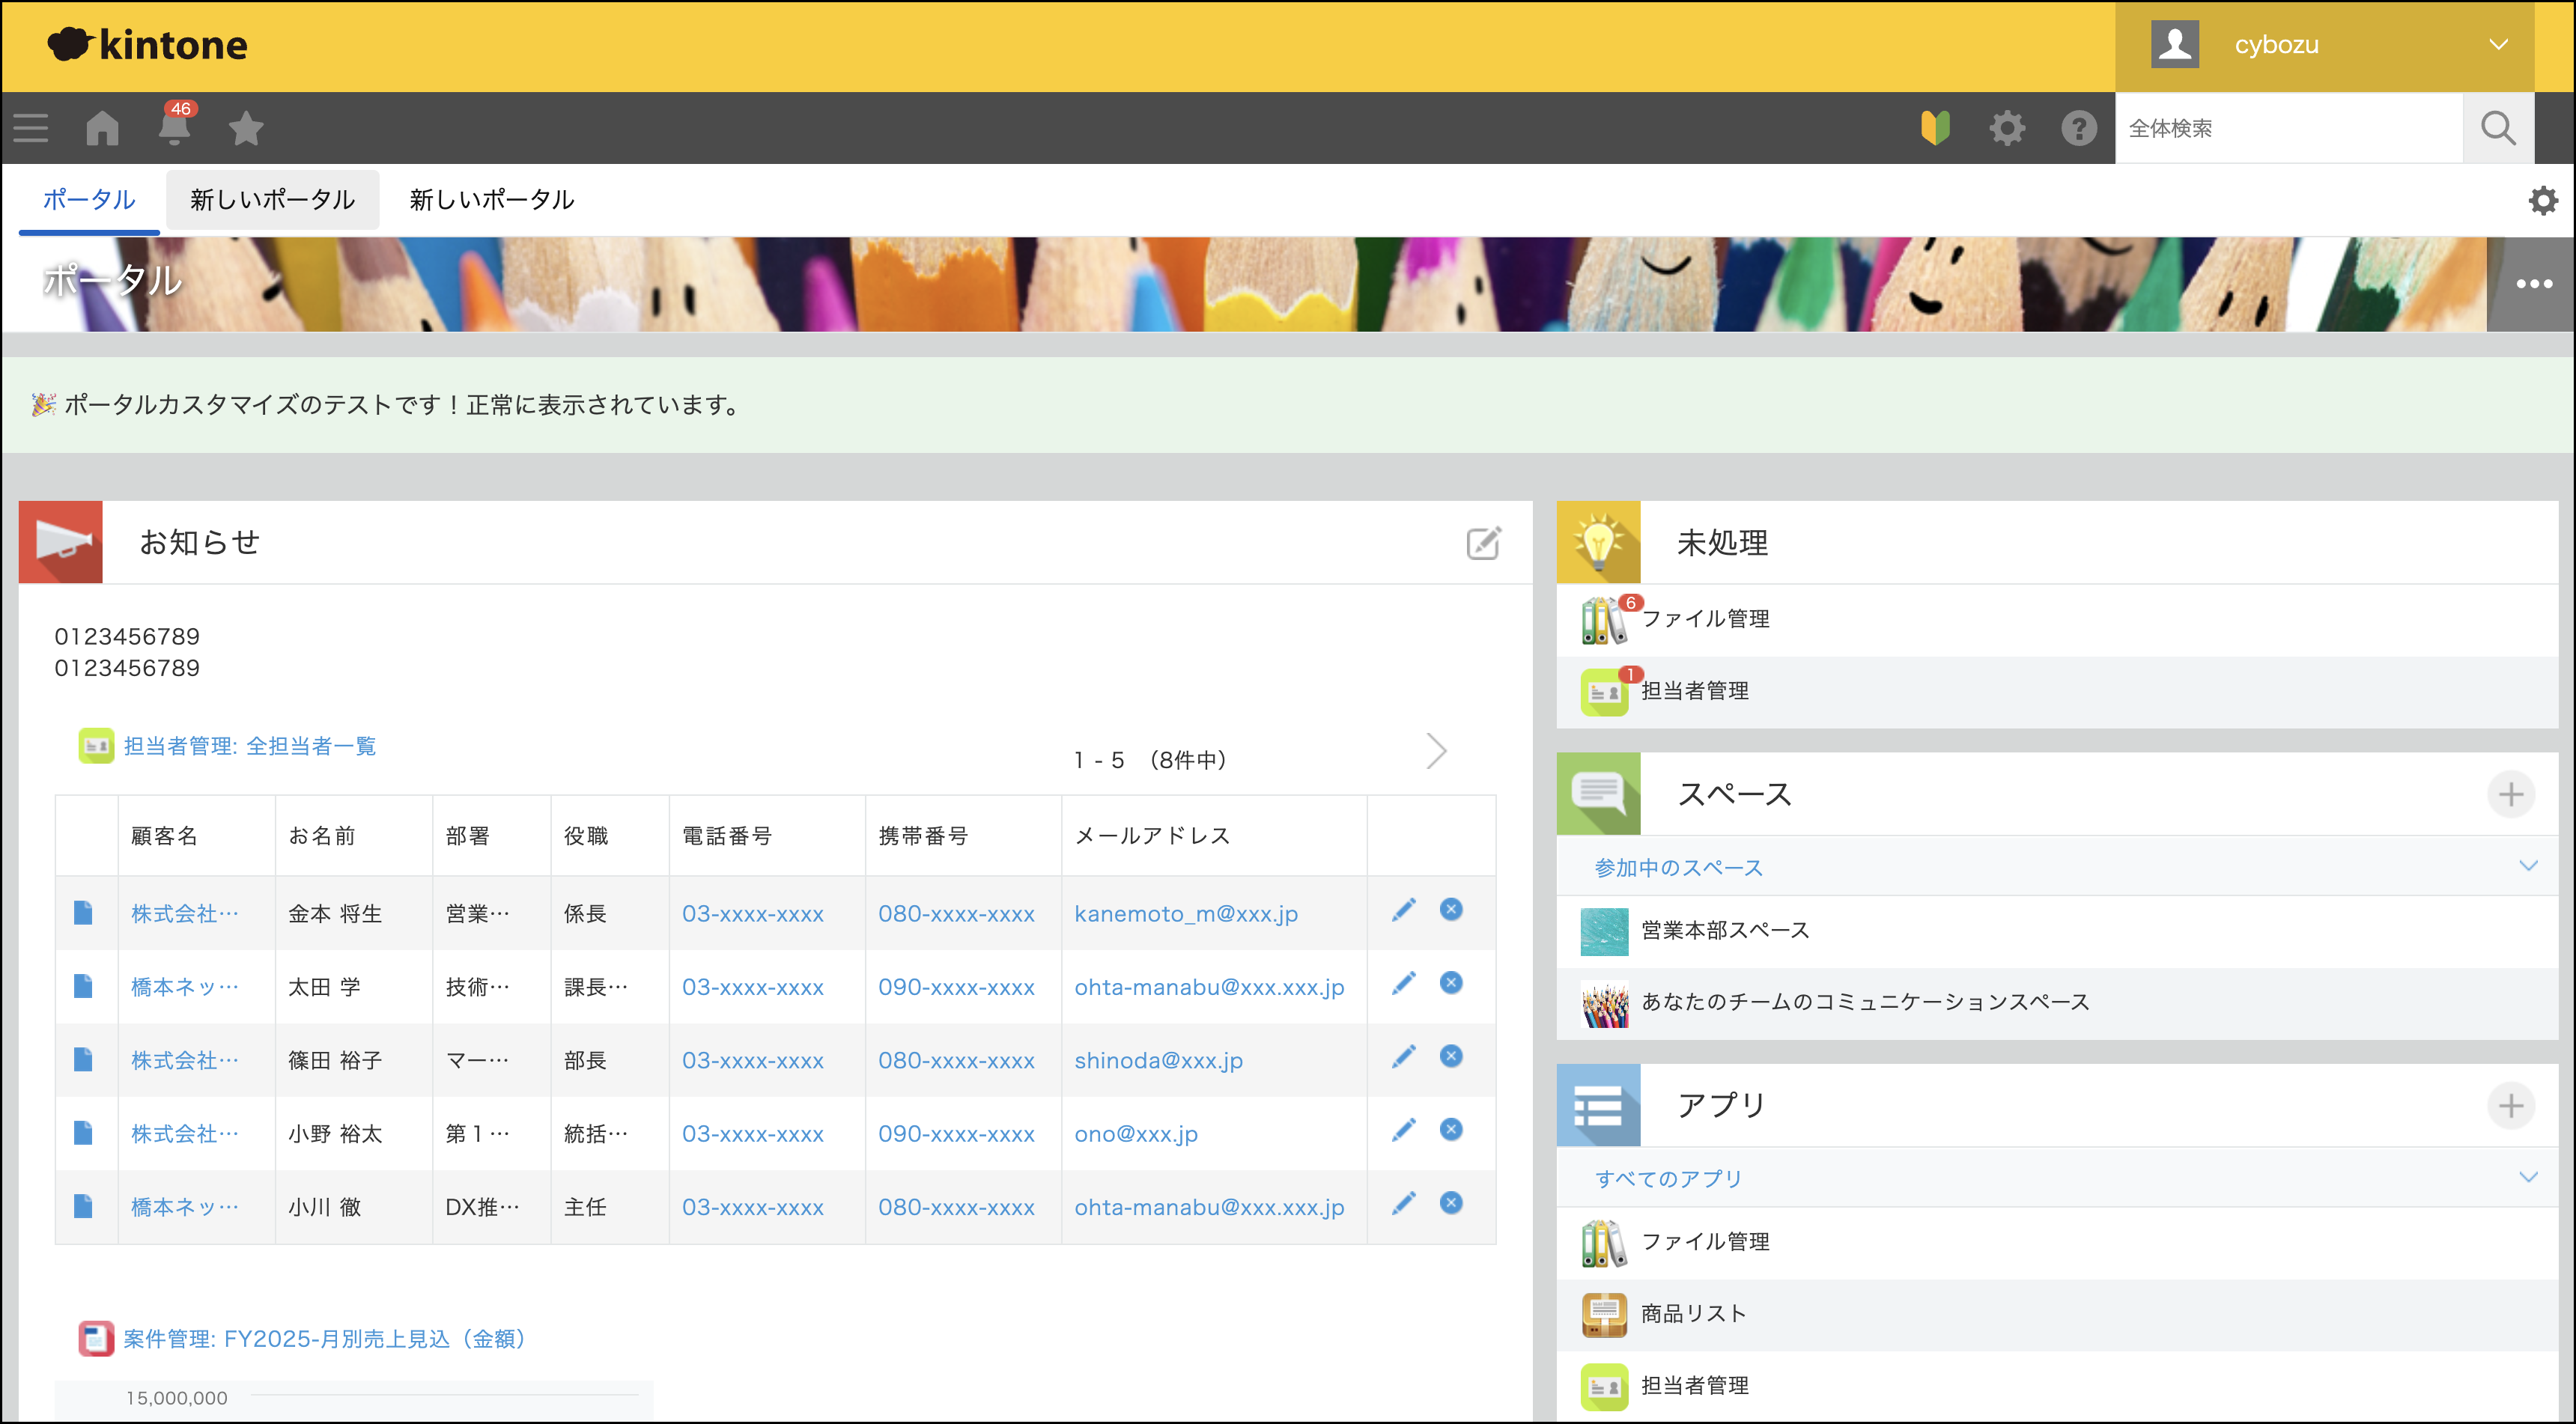Collapse the すべてのアプリ list

pos(2527,1178)
